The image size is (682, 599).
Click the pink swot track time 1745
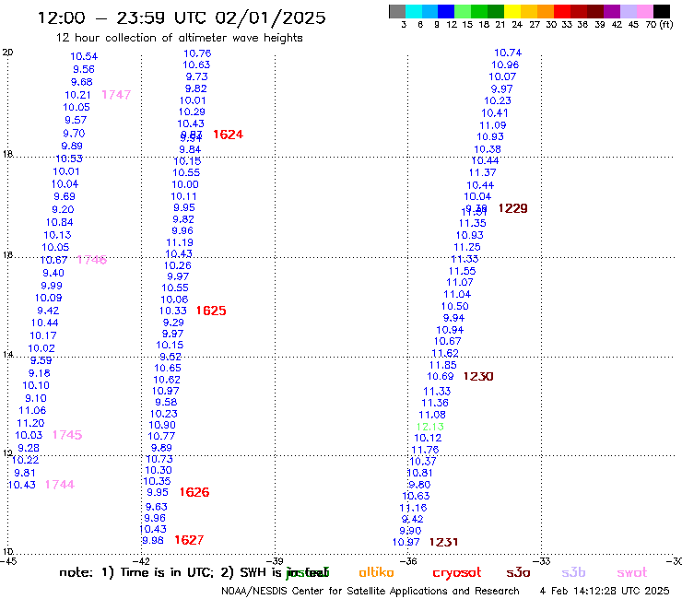[x=67, y=435]
